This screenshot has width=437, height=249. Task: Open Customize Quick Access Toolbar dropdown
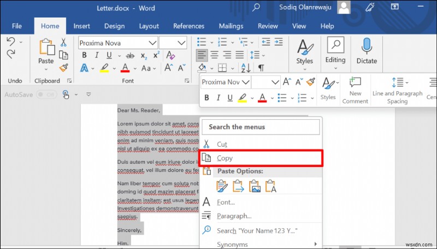(x=88, y=95)
